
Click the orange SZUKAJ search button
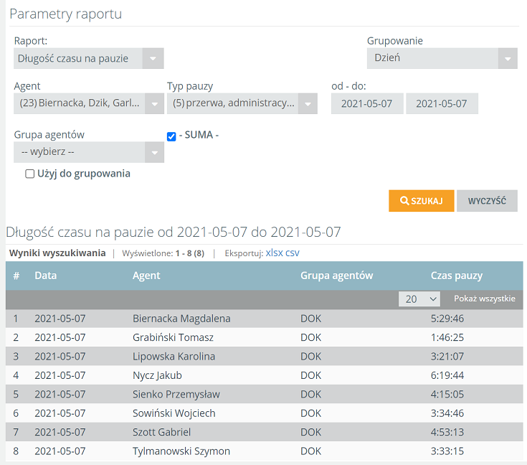coord(422,201)
